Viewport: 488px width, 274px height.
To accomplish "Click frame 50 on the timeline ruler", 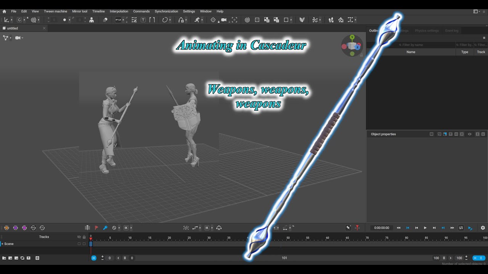I will (x=288, y=238).
